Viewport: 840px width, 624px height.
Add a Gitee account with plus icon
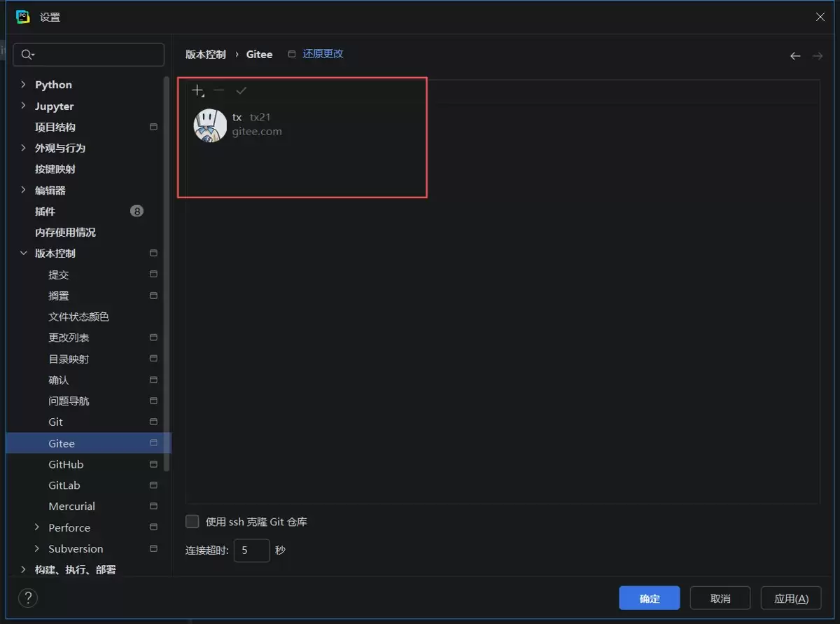198,91
